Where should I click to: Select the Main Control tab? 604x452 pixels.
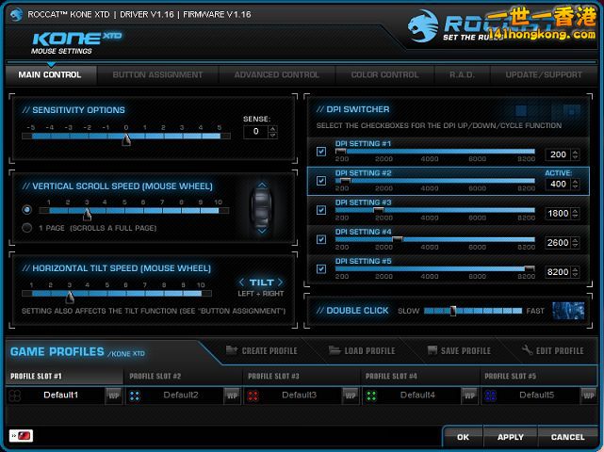point(50,74)
